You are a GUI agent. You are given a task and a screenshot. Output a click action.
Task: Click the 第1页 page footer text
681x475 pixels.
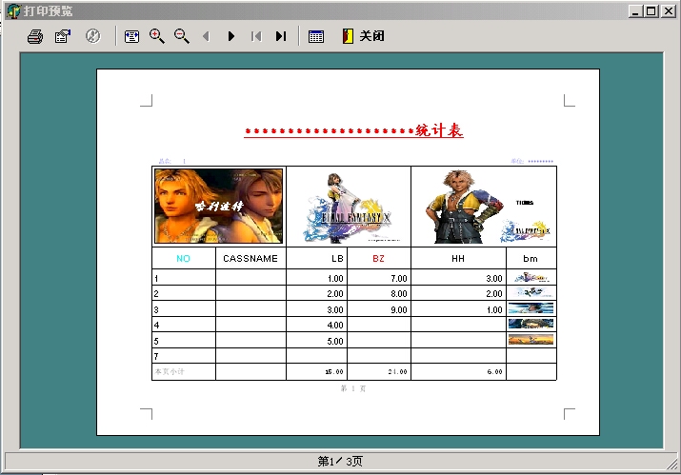pos(353,388)
